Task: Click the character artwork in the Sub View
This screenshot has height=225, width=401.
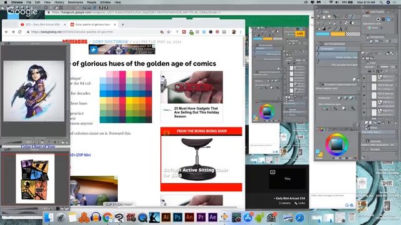Action: (34, 91)
